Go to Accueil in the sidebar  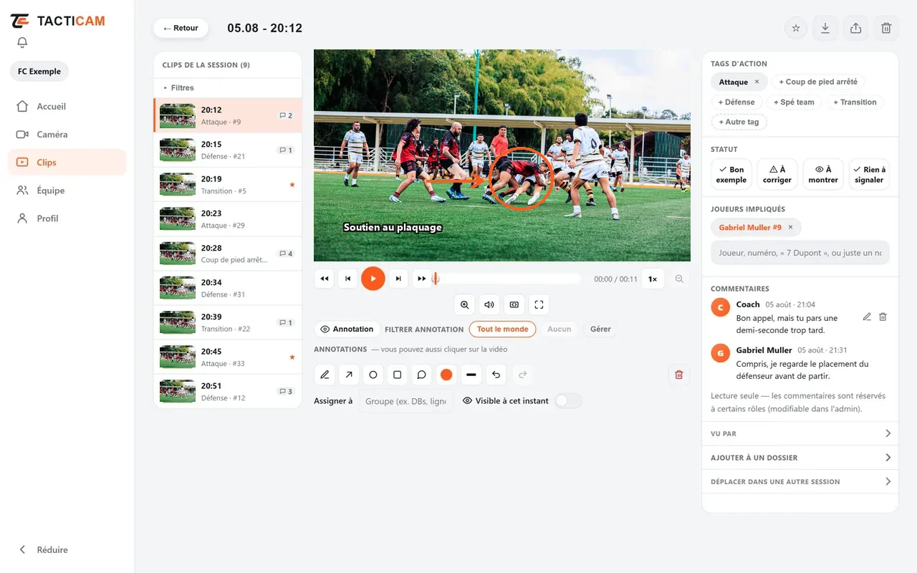coord(67,107)
